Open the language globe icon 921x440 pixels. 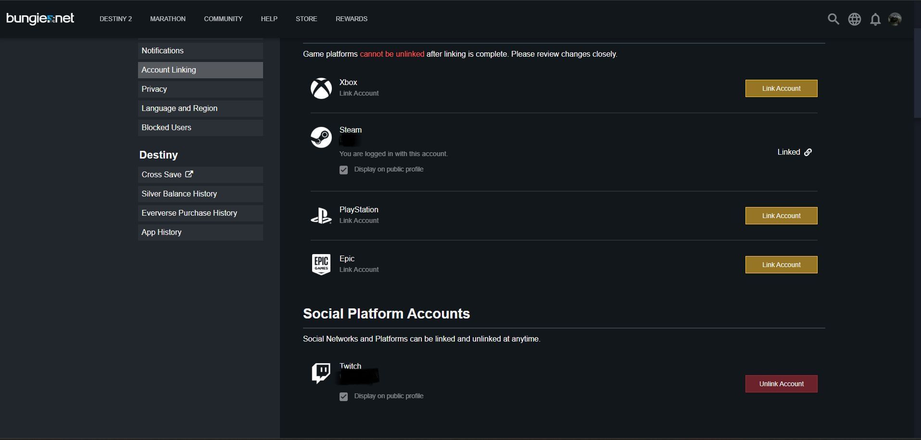click(x=855, y=19)
